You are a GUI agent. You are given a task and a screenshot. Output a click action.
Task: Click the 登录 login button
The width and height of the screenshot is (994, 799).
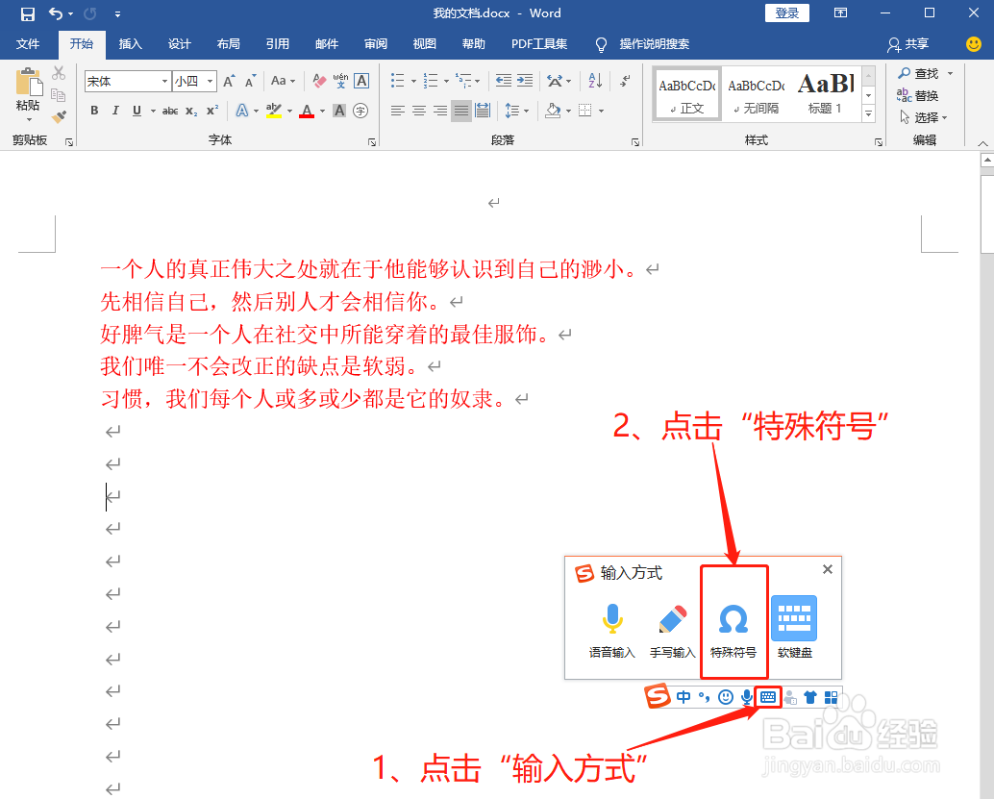pyautogui.click(x=786, y=12)
